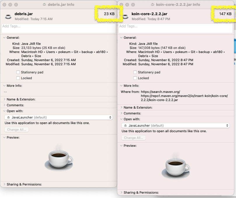Image resolution: width=236 pixels, height=198 pixels.
Task: Collapse More Info section in debris.jar Info
Action: pos(4,86)
